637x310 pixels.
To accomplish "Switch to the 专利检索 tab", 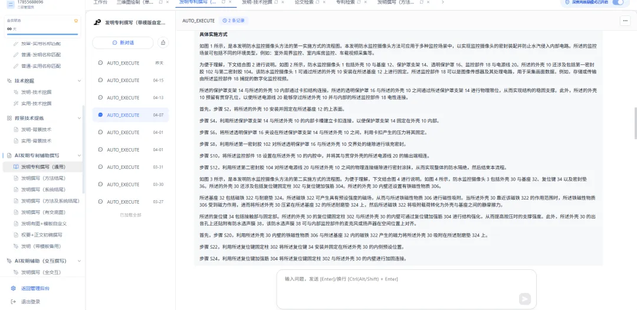I will click(346, 2).
